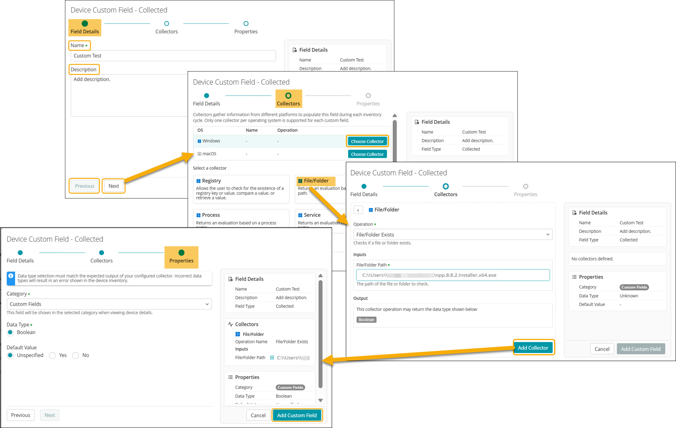The height and width of the screenshot is (428, 676).
Task: Click Choose Collector for the Windows row
Action: pos(367,141)
